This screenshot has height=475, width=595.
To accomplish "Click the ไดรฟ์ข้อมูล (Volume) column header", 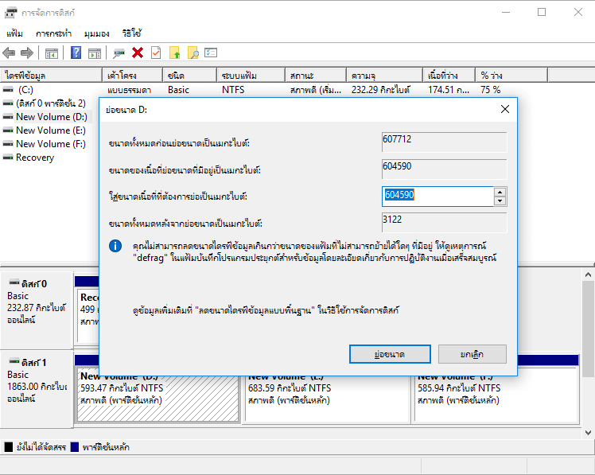I will [51, 75].
